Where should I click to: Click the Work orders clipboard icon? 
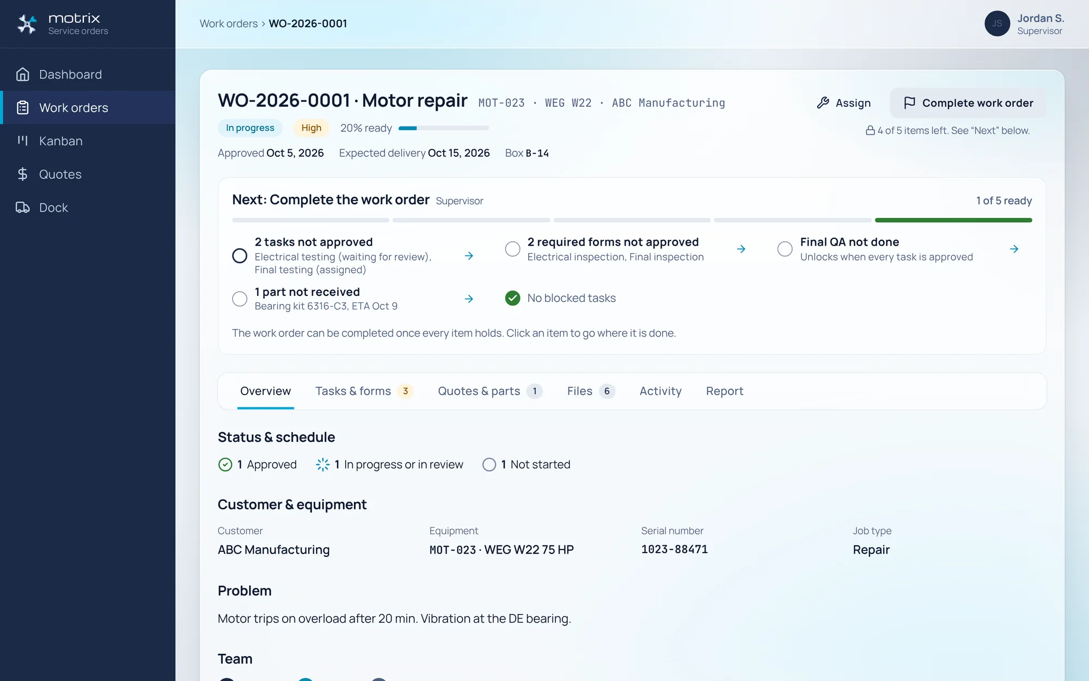pos(22,107)
